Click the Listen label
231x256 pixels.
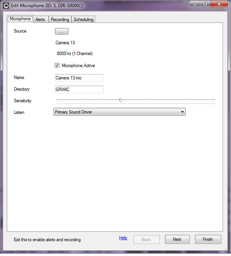click(x=19, y=113)
